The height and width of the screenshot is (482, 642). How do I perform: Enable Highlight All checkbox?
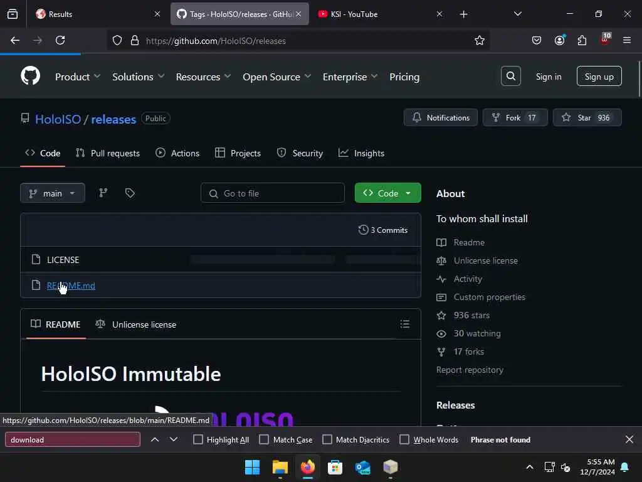[x=197, y=440]
